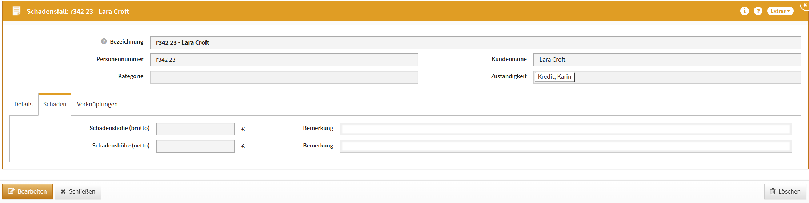Open help via header question mark icon
Screen dimensions: 809x203
758,11
